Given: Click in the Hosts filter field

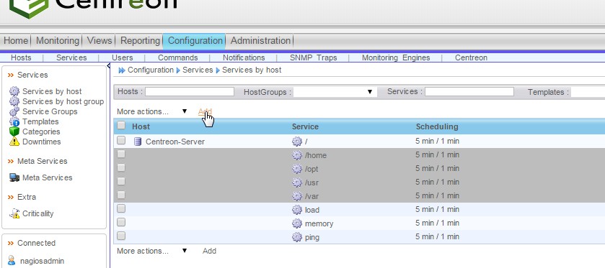Looking at the screenshot, I should click(190, 91).
